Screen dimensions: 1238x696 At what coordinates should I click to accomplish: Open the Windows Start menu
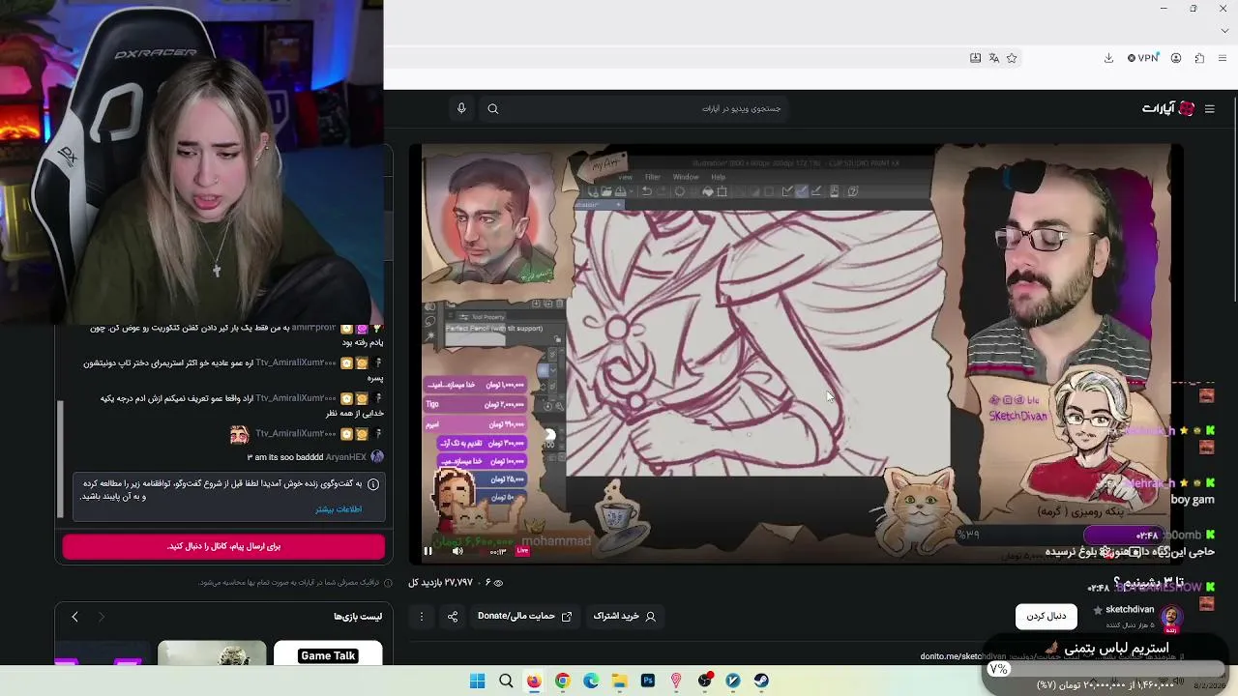pos(477,681)
